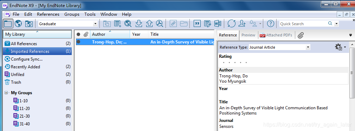The image size is (355, 131).
Task: Sort by Author column header
Action: click(110, 34)
